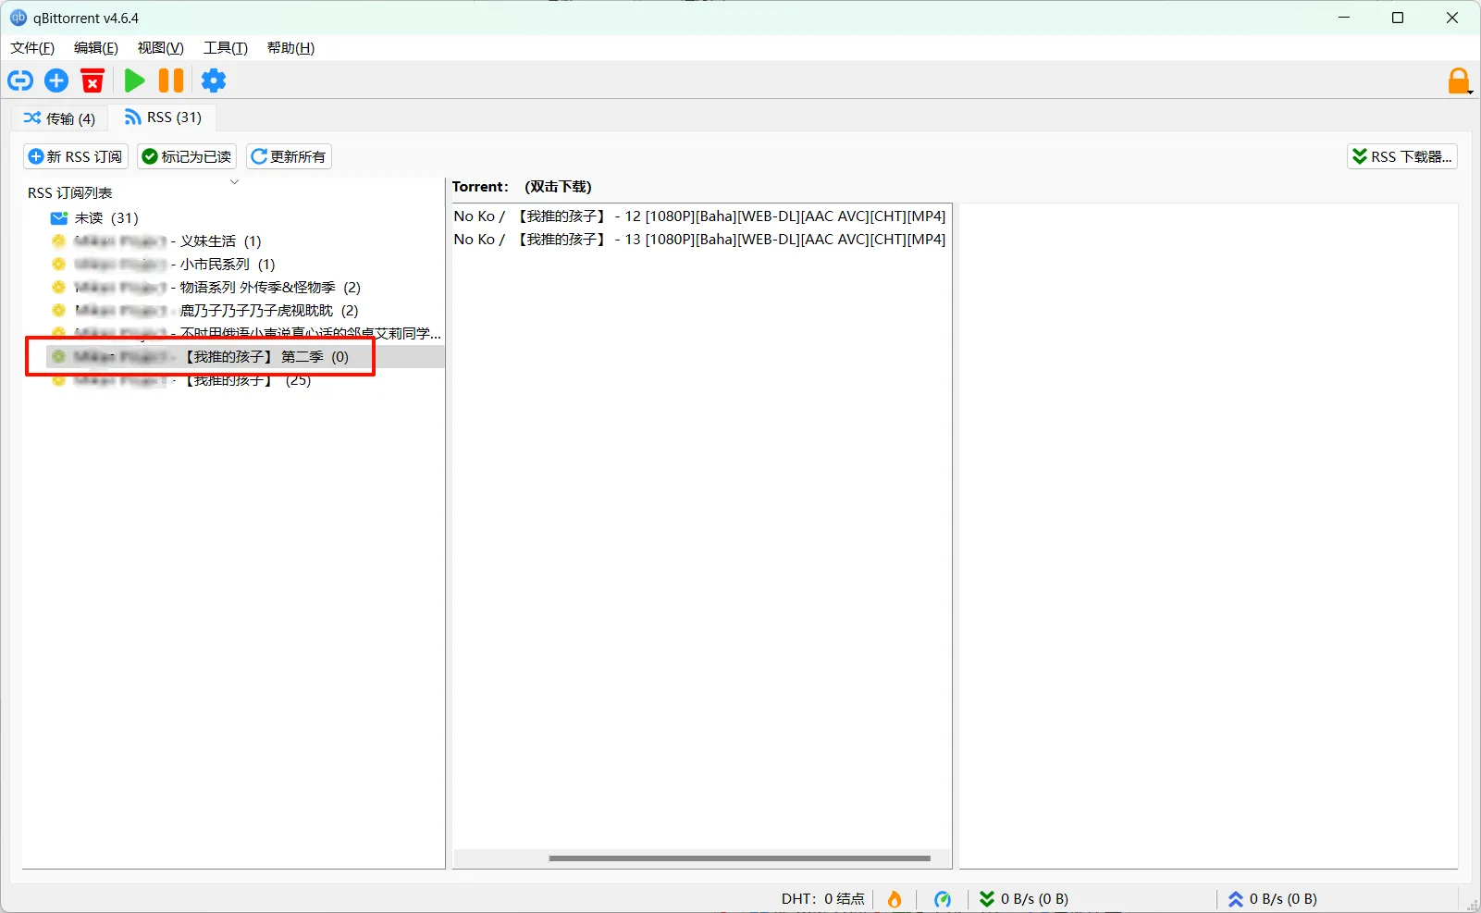Click the feed icon beside 鹿乃子乃子乃子虎视眈眈

coord(58,311)
